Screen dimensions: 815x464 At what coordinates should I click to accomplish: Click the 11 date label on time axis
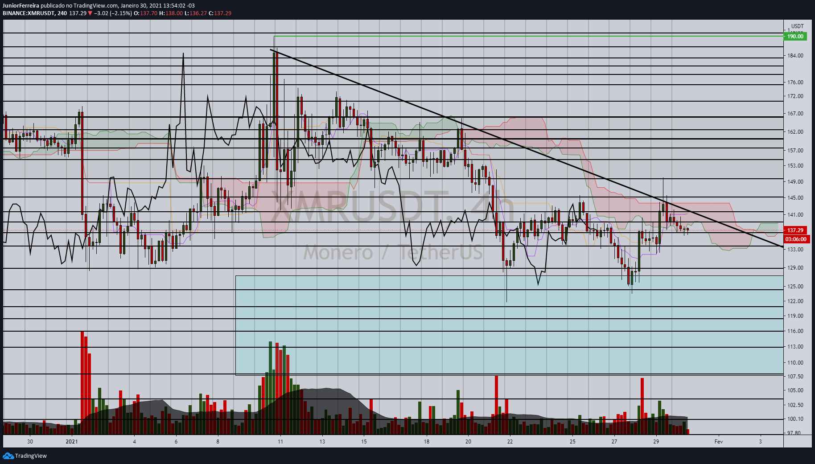(280, 442)
